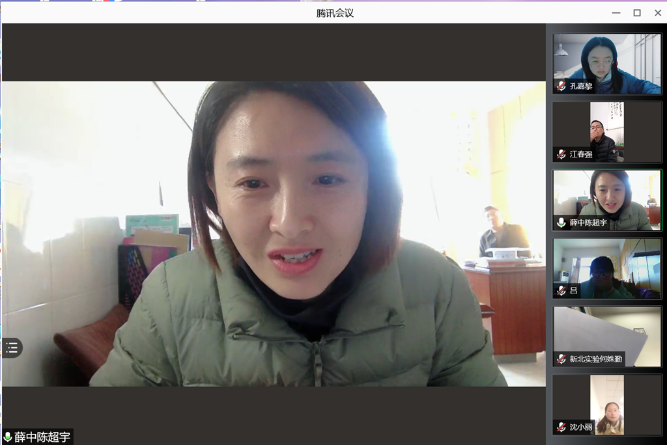
Task: Minimize the 腾讯会议 window
Action: (616, 13)
